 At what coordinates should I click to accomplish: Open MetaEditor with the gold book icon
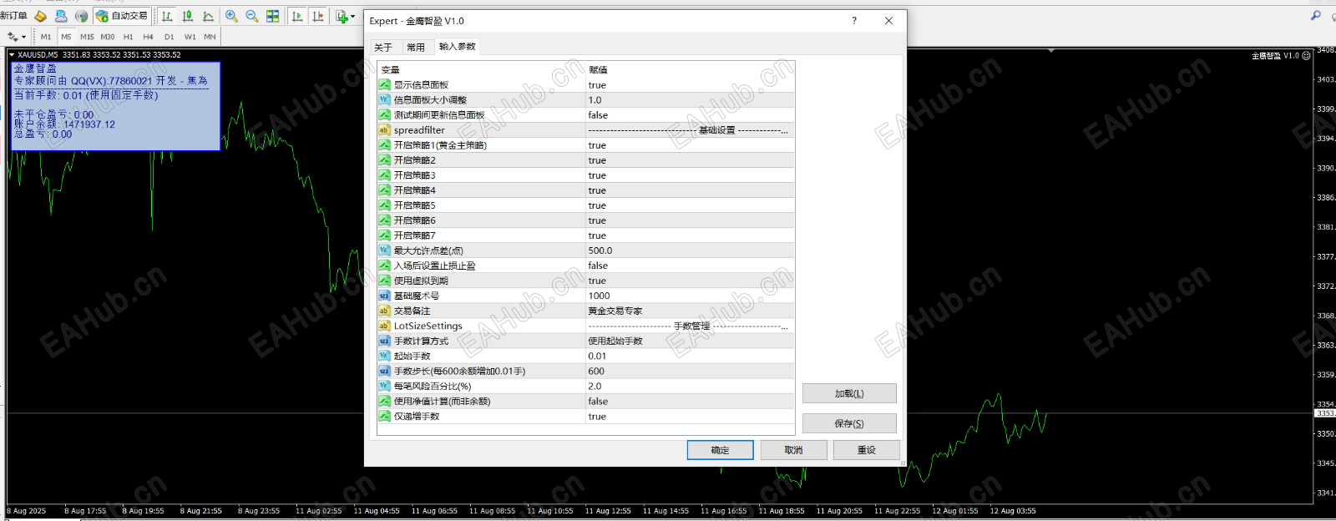point(40,16)
